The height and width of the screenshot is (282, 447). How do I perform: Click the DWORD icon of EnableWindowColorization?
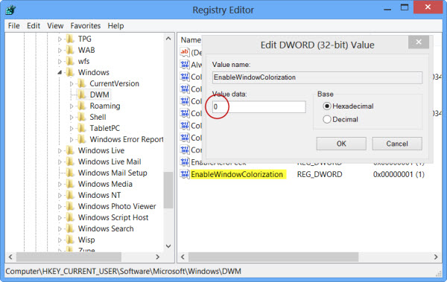click(x=185, y=174)
